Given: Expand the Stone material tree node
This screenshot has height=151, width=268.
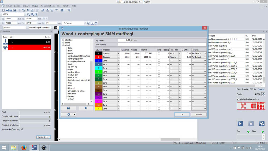Looking at the screenshot, I should coord(63,43).
